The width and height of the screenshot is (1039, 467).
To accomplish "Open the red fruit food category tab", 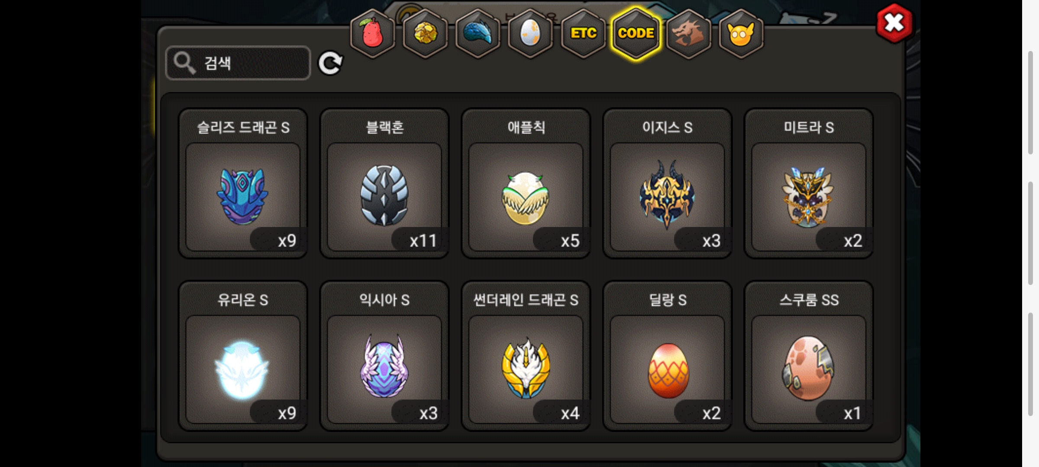I will (372, 33).
